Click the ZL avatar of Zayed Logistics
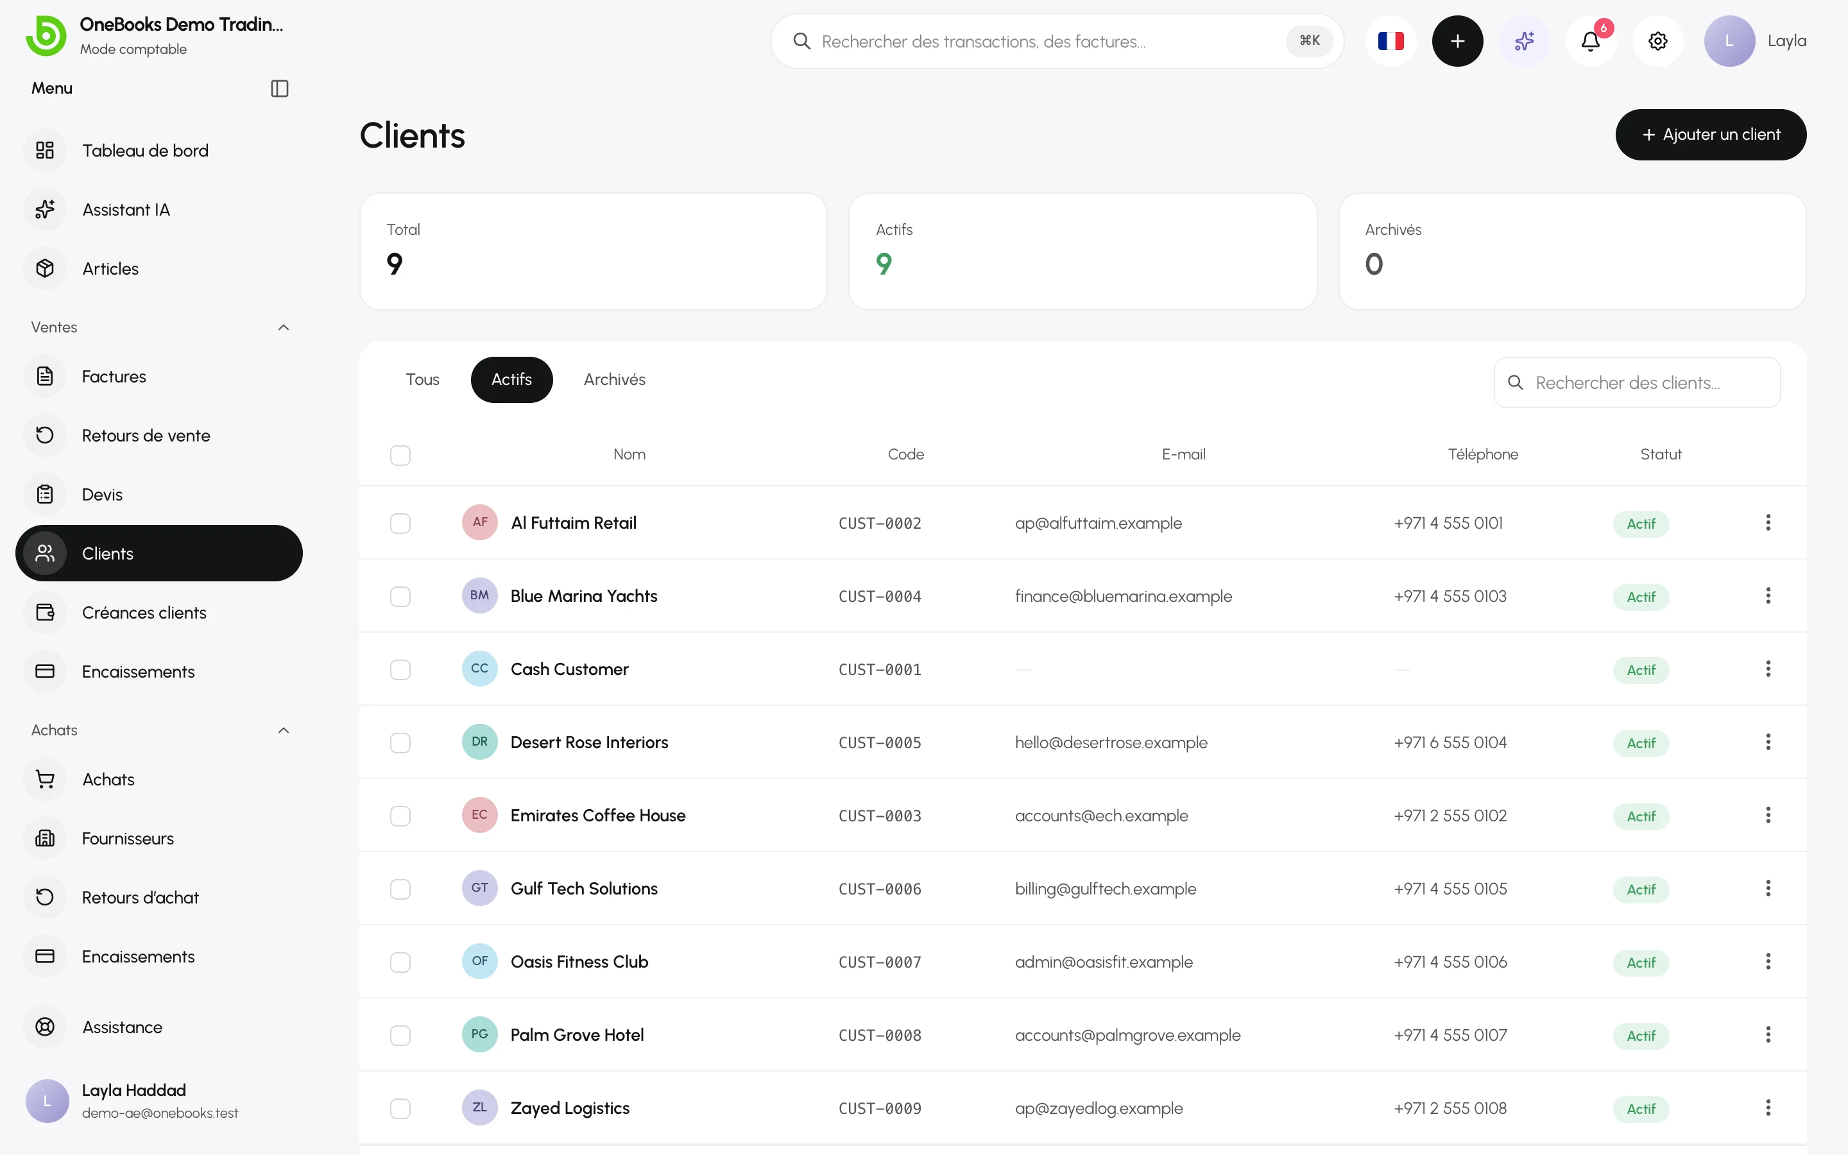 [479, 1108]
